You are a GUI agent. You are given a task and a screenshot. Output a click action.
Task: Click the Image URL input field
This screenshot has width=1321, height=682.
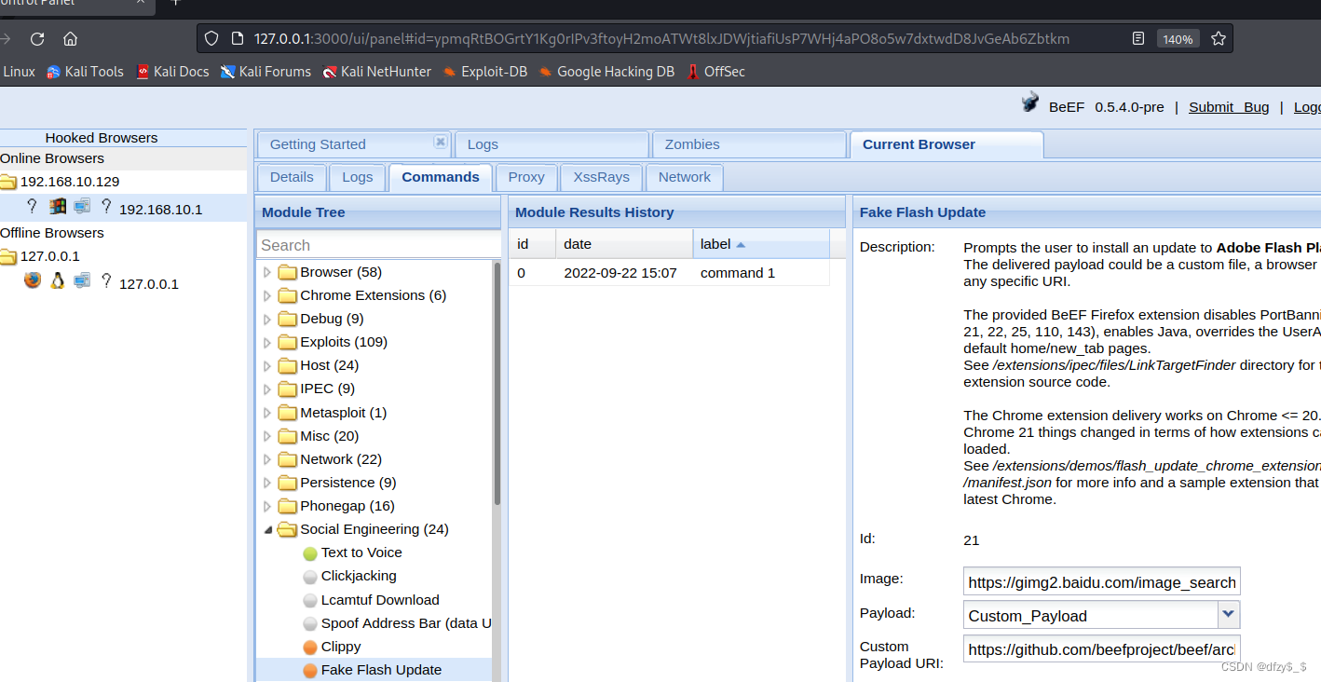click(1102, 582)
